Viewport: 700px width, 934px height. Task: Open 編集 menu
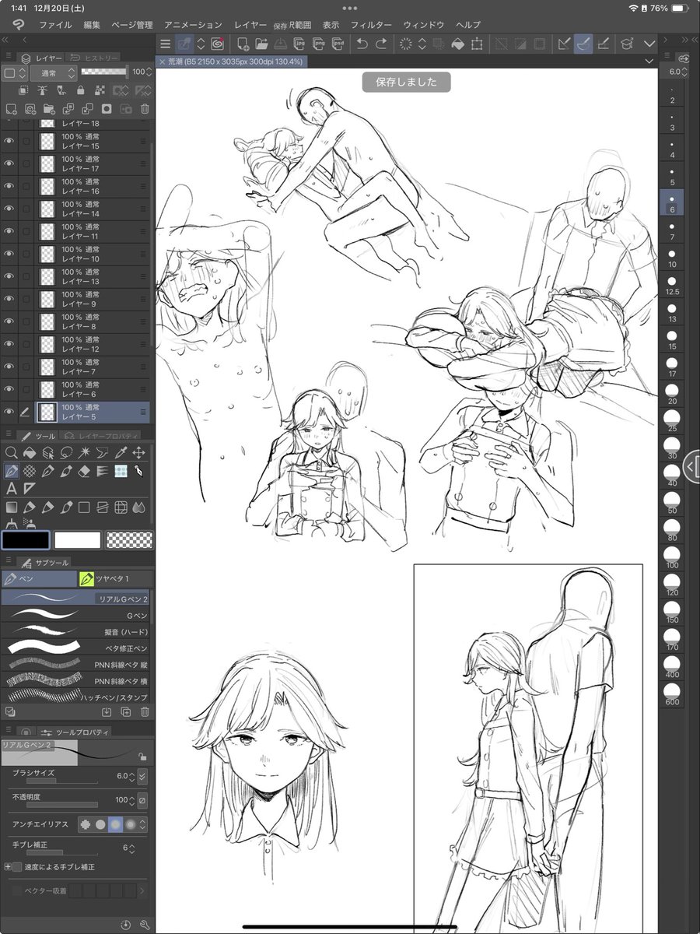click(x=92, y=25)
